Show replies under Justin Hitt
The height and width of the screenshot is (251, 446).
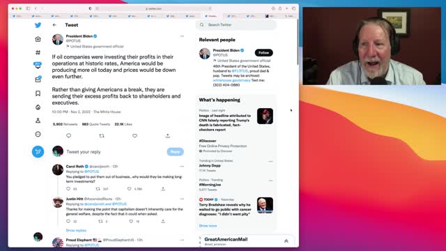pyautogui.click(x=76, y=230)
